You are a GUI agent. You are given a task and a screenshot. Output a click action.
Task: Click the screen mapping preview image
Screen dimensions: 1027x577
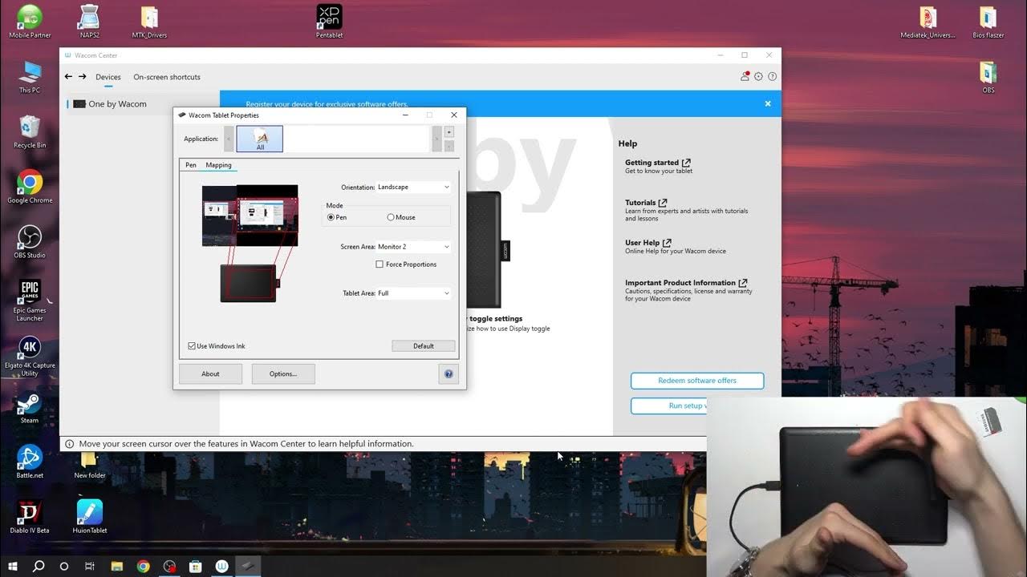click(x=250, y=215)
